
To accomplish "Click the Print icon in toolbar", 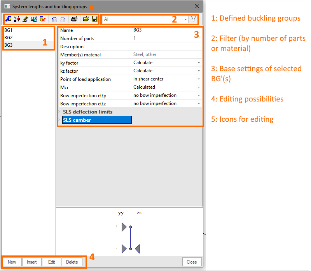I will click(74, 19).
